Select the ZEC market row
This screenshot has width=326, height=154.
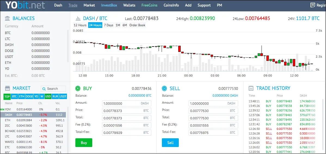click(35, 126)
